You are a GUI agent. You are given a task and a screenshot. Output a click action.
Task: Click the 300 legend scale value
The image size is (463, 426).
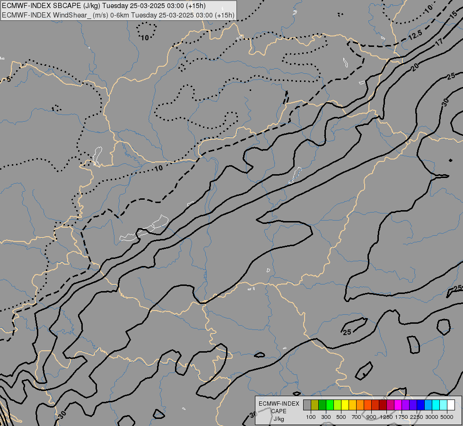326,417
